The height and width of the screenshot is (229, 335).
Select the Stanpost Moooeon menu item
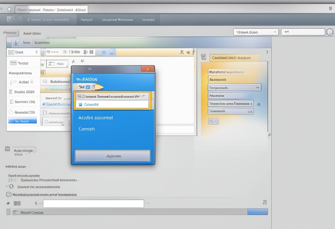(x=117, y=20)
